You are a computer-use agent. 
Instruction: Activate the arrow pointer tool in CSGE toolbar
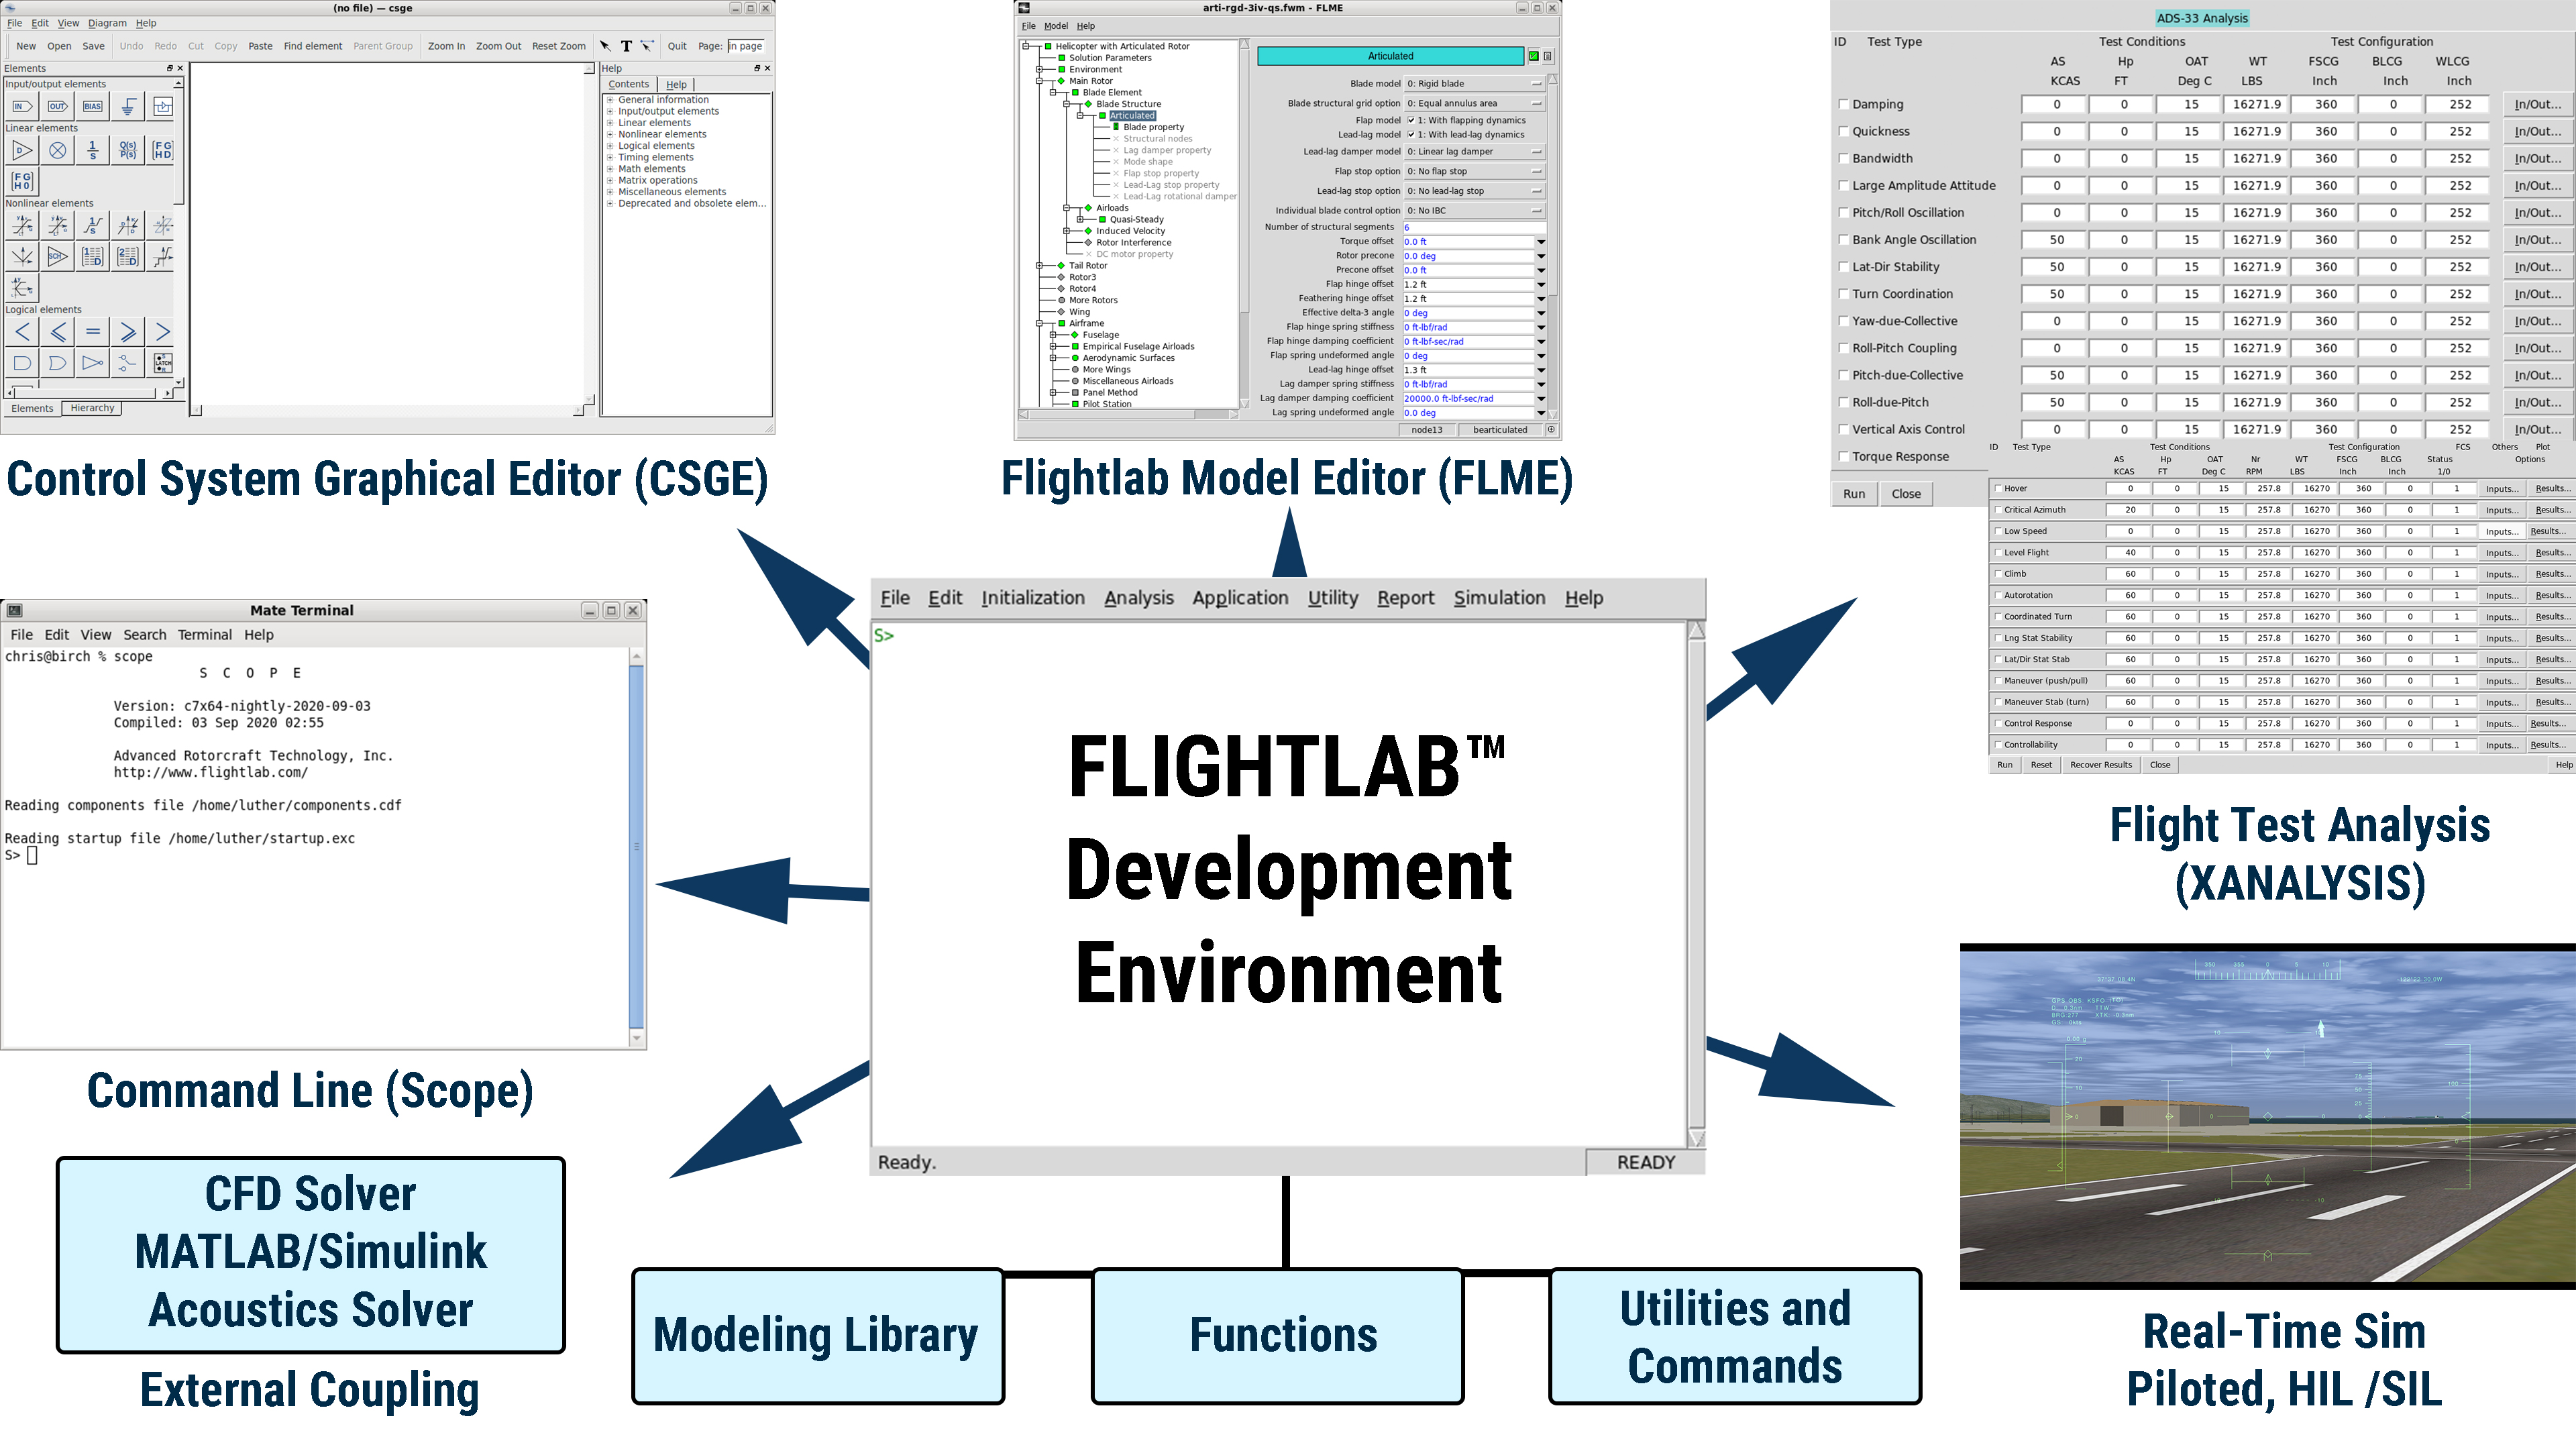pyautogui.click(x=605, y=46)
